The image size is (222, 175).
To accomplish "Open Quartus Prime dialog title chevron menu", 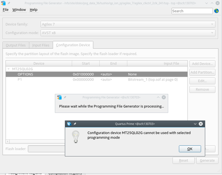I will pyautogui.click(x=195, y=124).
